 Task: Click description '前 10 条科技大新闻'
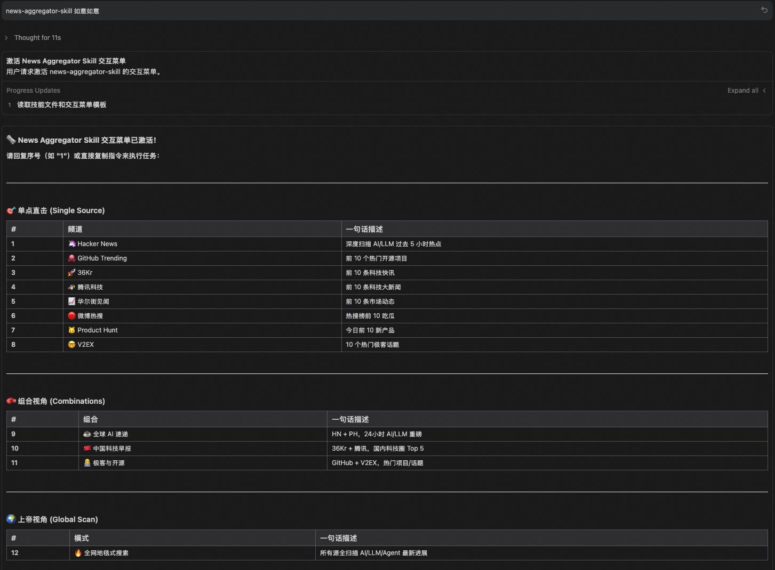(373, 287)
